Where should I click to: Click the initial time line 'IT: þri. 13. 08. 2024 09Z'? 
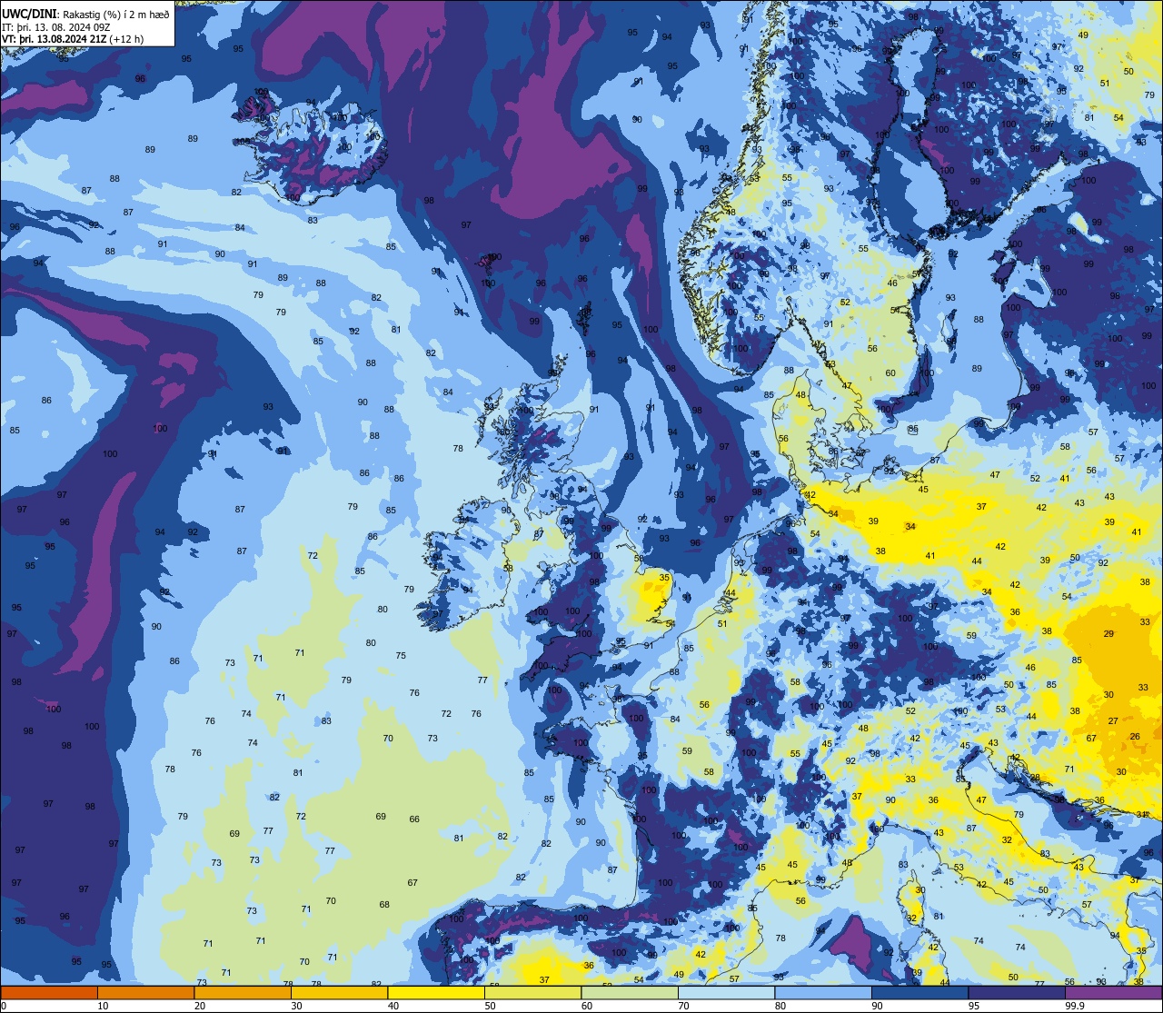click(x=56, y=26)
